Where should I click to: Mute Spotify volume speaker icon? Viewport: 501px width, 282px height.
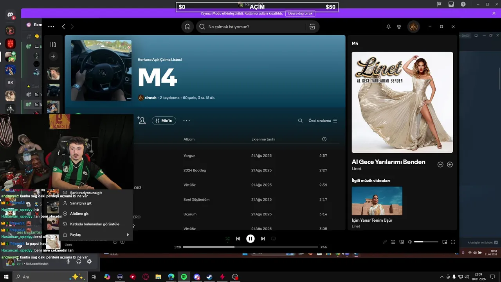click(410, 242)
